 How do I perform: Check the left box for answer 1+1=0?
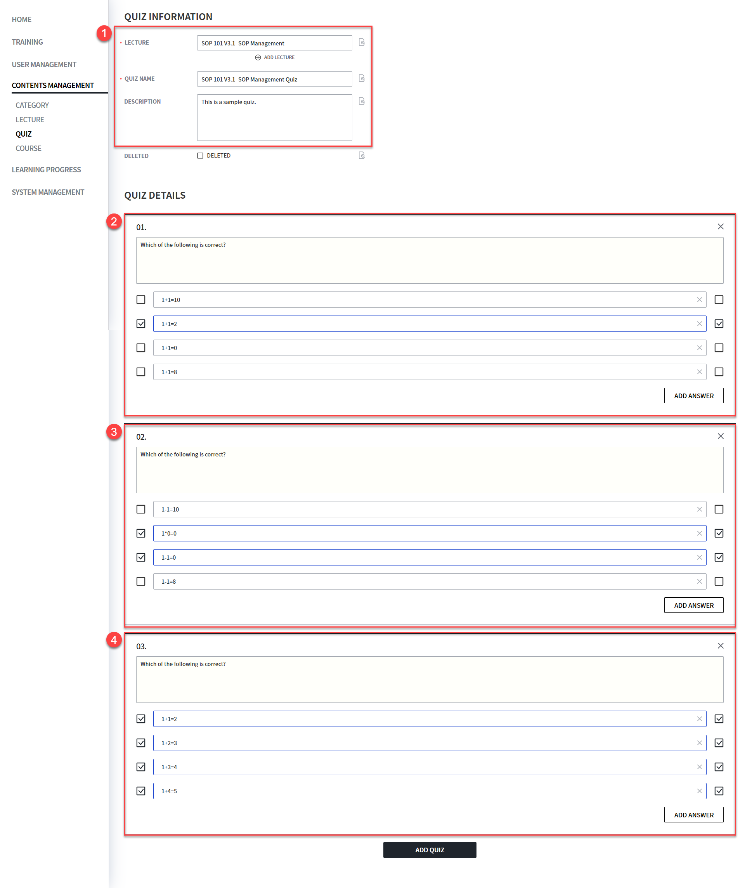click(141, 348)
